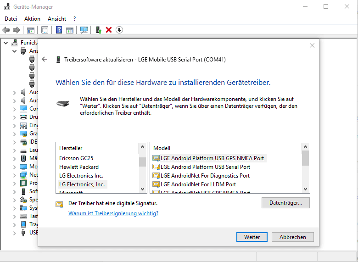358x262 pixels.
Task: Open the Aktion menu
Action: (x=32, y=19)
